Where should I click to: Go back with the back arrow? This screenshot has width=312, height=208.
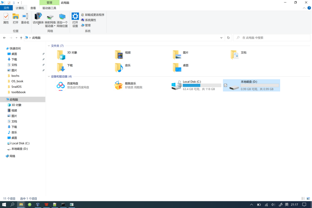[x=5, y=38]
